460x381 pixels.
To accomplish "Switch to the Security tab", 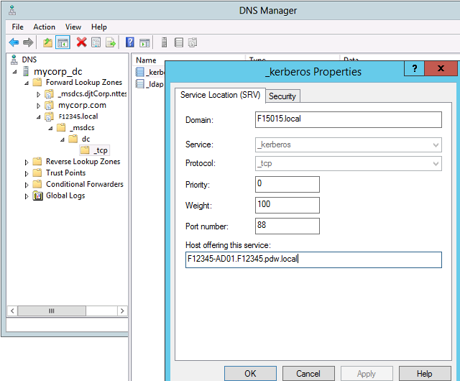I will 282,96.
